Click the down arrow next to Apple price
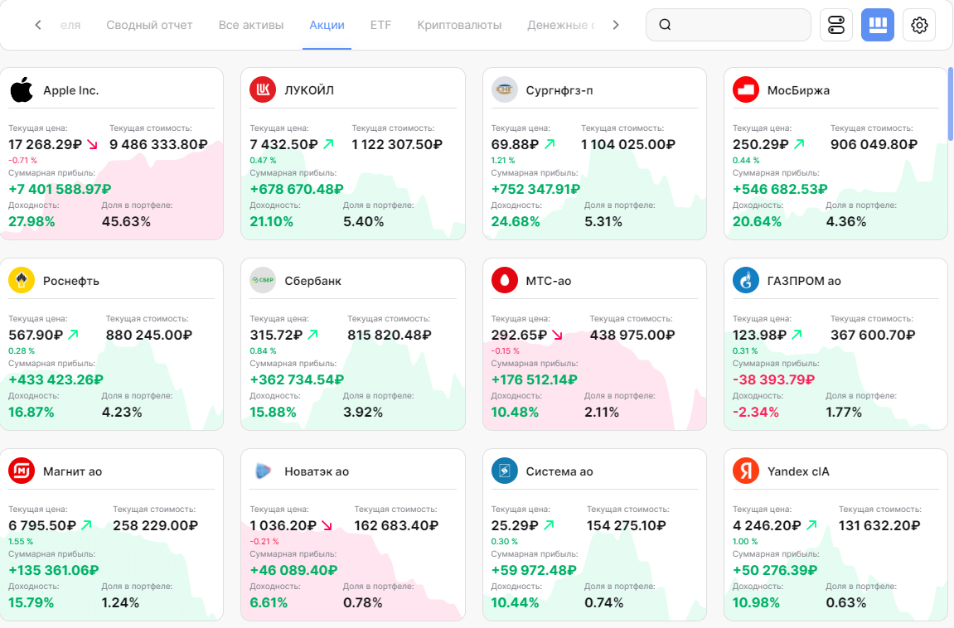 (x=93, y=144)
